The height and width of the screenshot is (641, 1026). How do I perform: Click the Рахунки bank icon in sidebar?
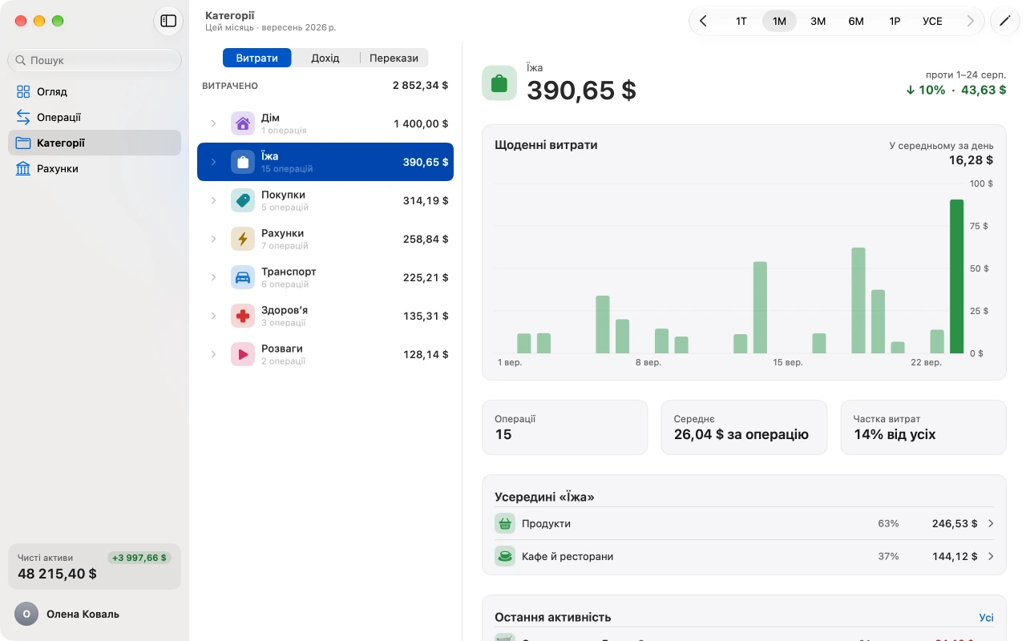(x=23, y=168)
